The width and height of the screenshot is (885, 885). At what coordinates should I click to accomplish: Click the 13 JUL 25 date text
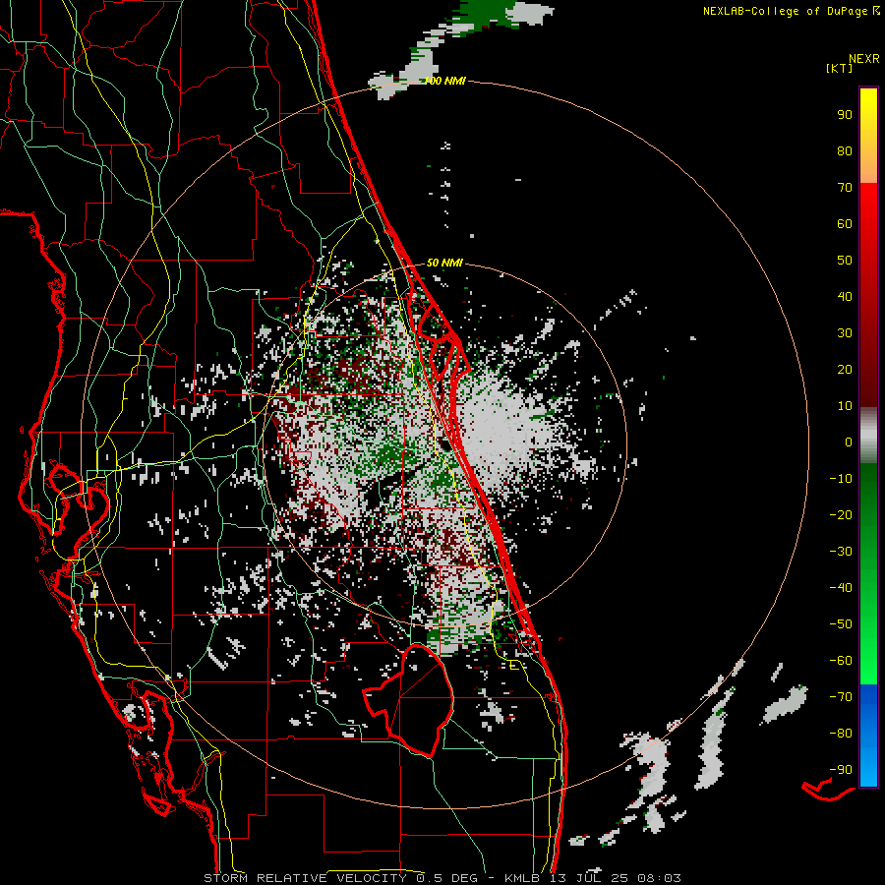click(589, 878)
